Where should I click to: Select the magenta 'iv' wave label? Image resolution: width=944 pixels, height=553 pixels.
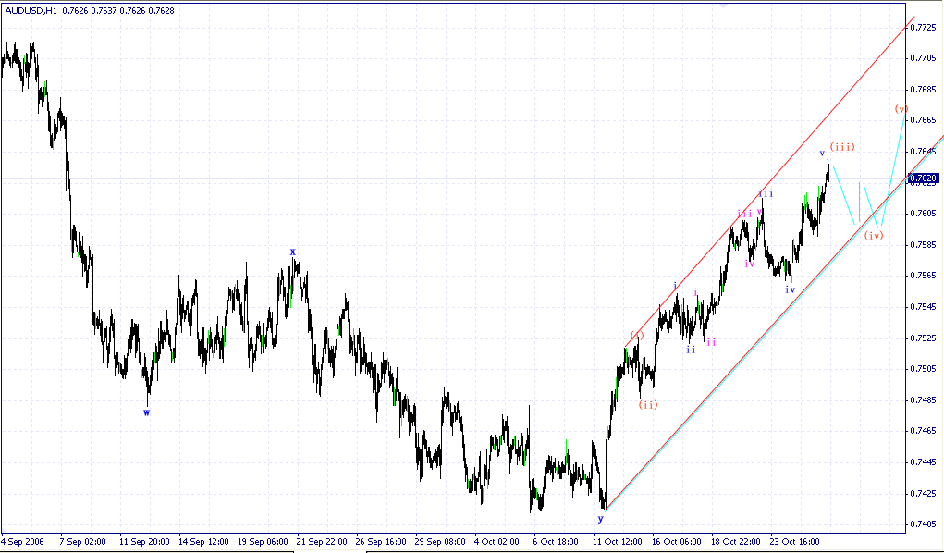tap(750, 264)
